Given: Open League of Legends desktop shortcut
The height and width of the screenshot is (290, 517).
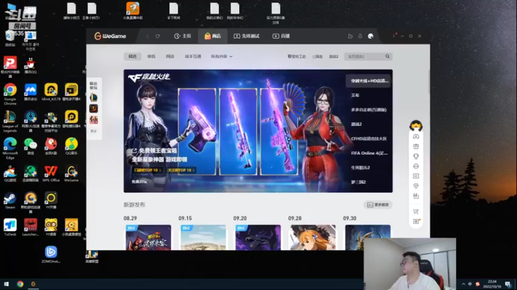Looking at the screenshot, I should [x=10, y=121].
